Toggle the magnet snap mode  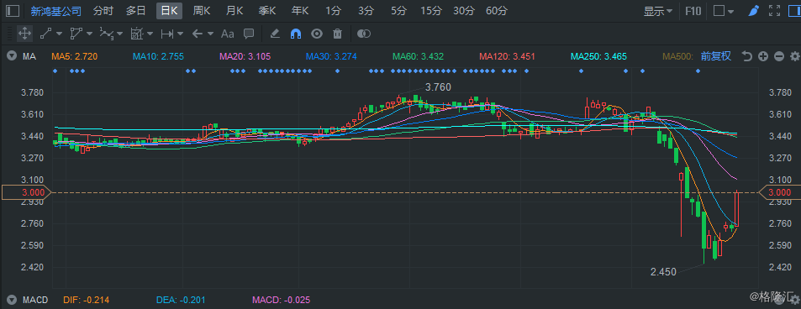(296, 34)
